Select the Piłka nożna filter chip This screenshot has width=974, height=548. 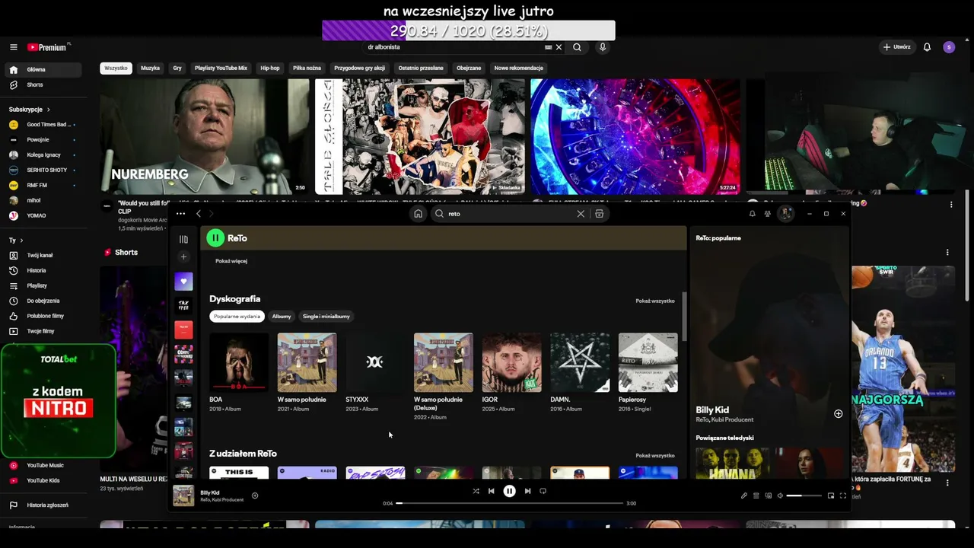pyautogui.click(x=307, y=68)
